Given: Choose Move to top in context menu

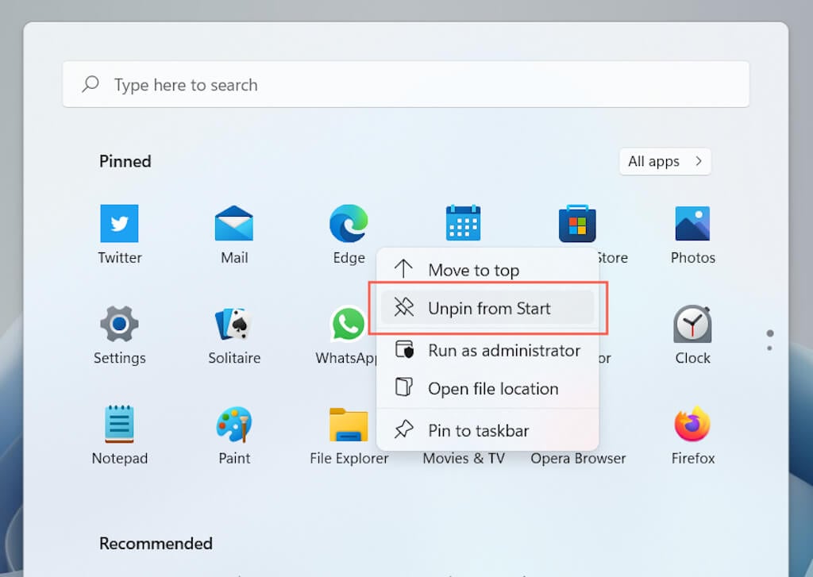Looking at the screenshot, I should 487,270.
